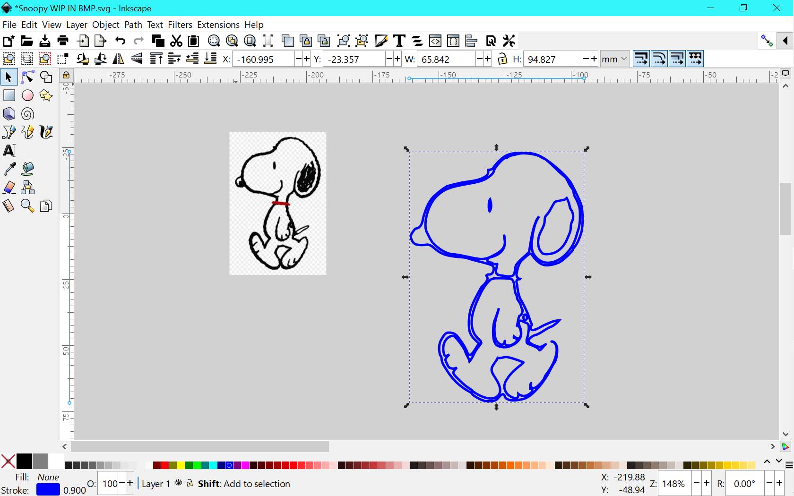The image size is (794, 496).
Task: Select the diagram Connector tool
Action: point(27,188)
